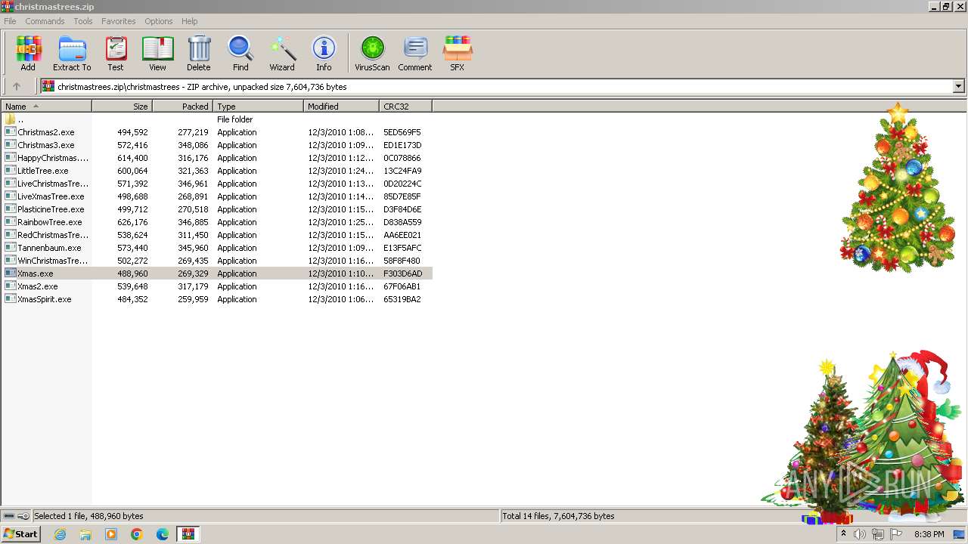Select the WinChristmasTree file row
Viewport: 968px width, 544px height.
point(216,261)
